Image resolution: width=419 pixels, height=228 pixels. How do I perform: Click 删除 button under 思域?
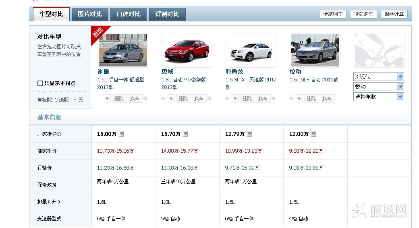point(183,99)
